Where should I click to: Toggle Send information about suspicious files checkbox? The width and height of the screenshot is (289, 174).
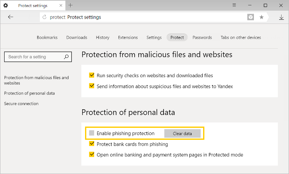(92, 86)
